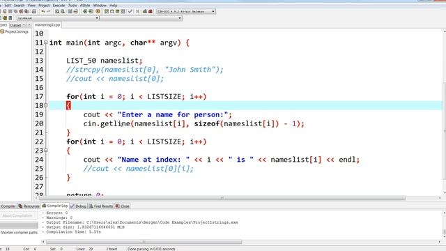
Task: Open the AStyle menu
Action: click(85, 6)
